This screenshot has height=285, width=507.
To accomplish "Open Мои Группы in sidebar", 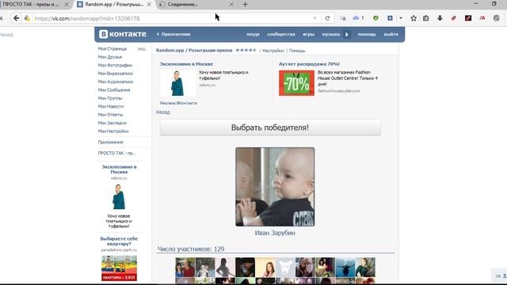I will pos(110,98).
